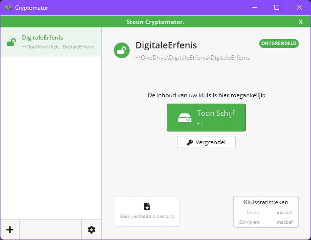Click the Schrijven inactief statistic
311x240 pixels.
(266, 222)
